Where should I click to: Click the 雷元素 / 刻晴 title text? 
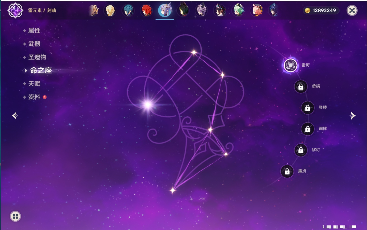pyautogui.click(x=42, y=10)
